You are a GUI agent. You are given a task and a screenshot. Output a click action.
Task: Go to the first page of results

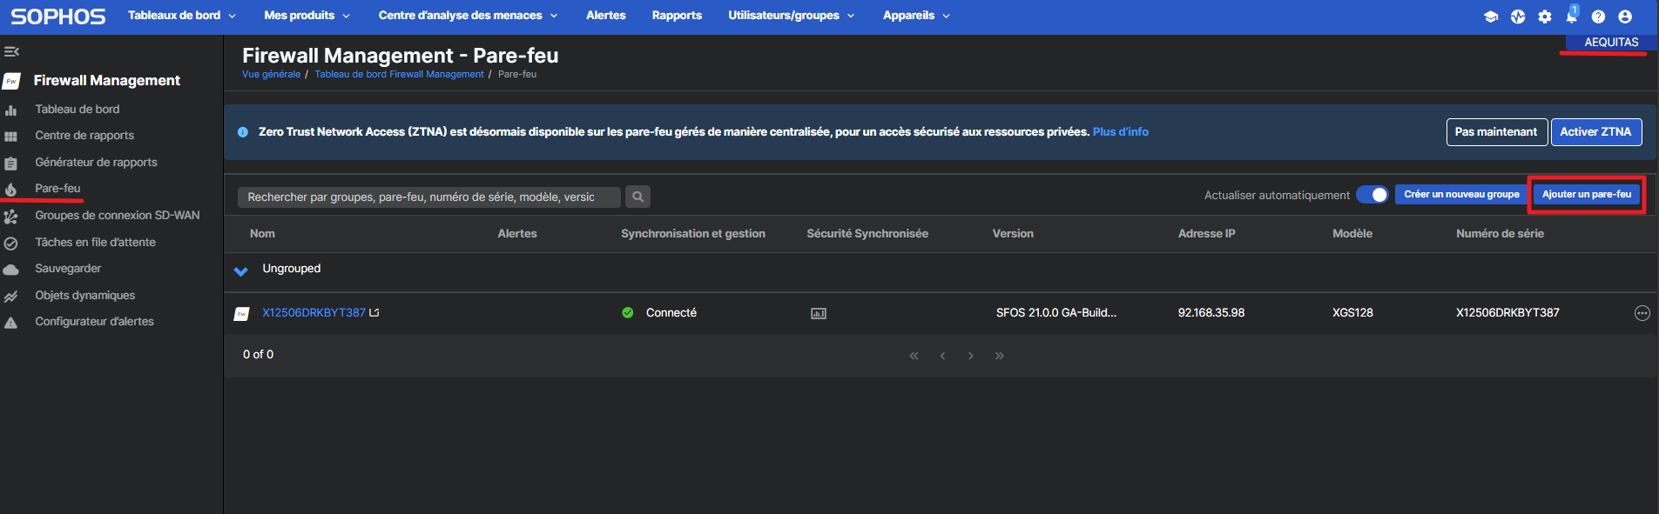[914, 356]
